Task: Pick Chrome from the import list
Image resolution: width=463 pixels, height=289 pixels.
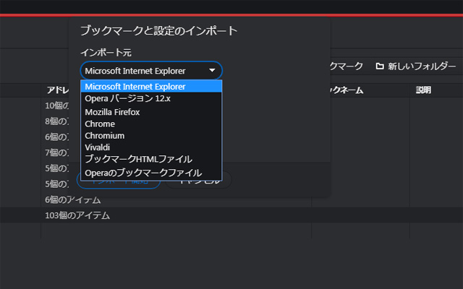Action: 151,124
